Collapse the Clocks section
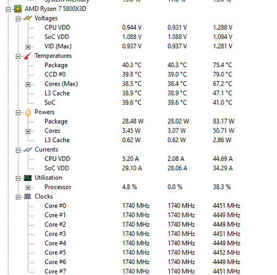 coord(18,197)
